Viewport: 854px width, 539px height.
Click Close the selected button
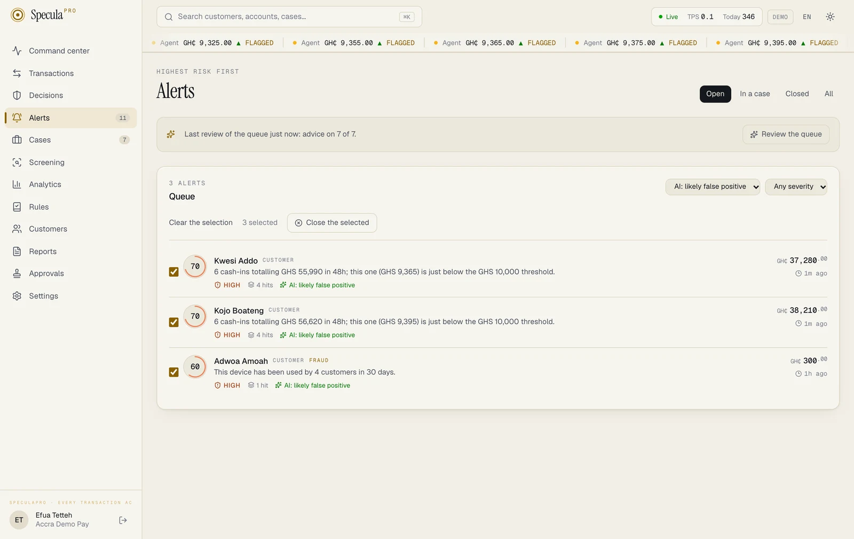[332, 223]
